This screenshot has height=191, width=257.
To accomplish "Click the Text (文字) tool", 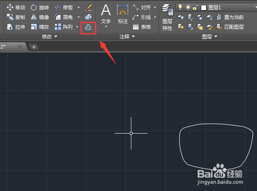I will [x=106, y=14].
